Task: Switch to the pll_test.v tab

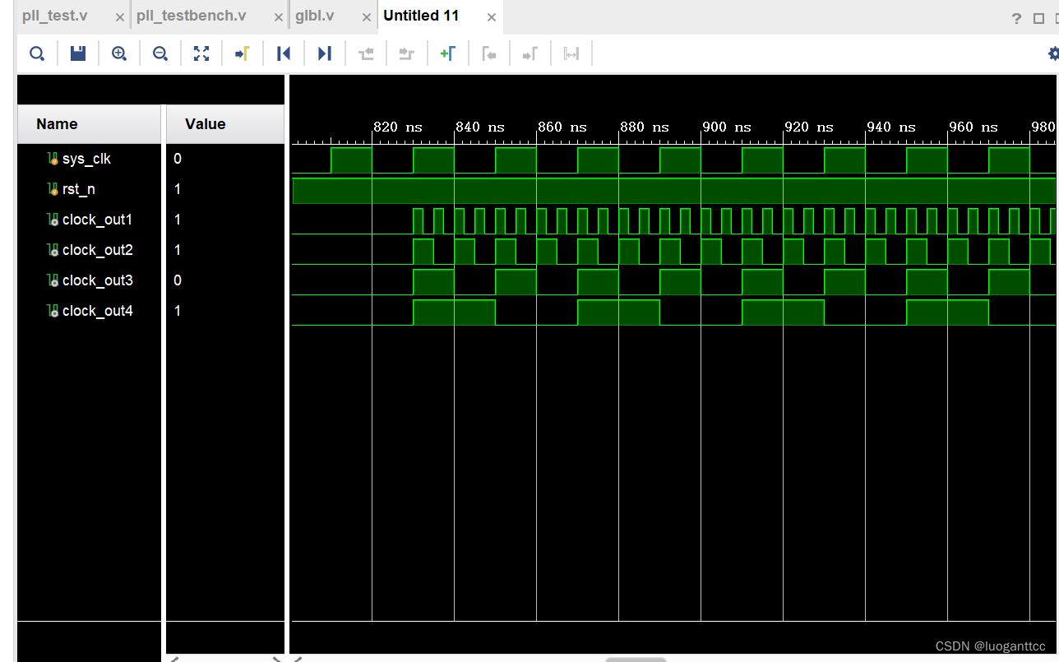Action: coord(55,15)
